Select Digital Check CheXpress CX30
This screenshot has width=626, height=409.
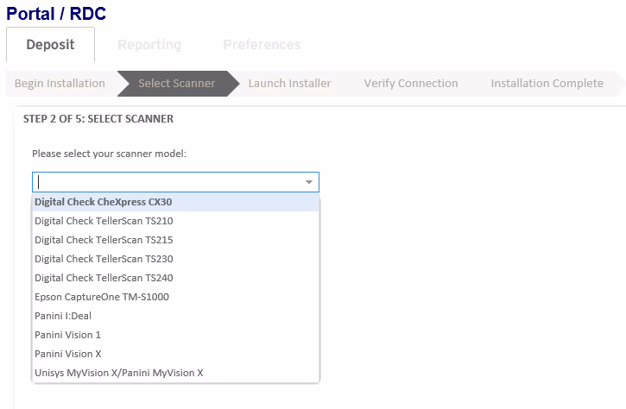[x=175, y=202]
